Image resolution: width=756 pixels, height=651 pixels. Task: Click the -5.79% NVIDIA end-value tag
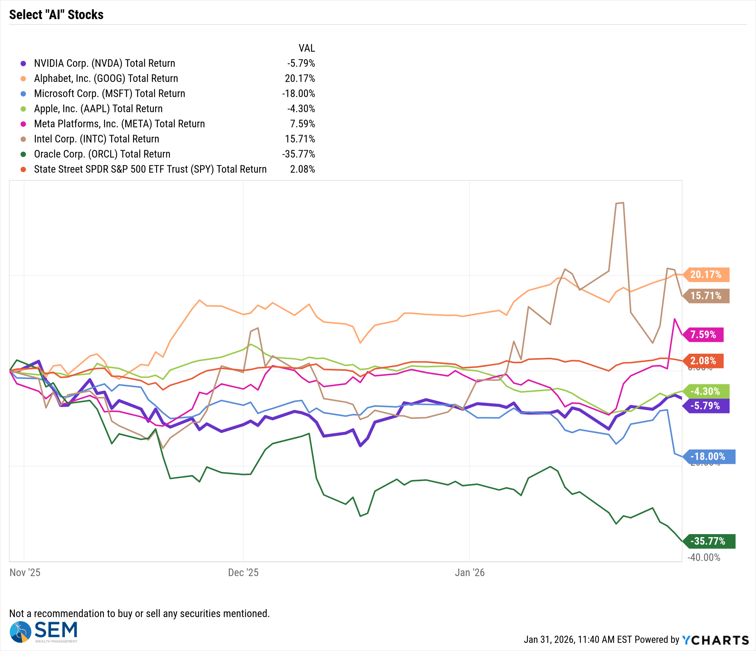tap(705, 406)
